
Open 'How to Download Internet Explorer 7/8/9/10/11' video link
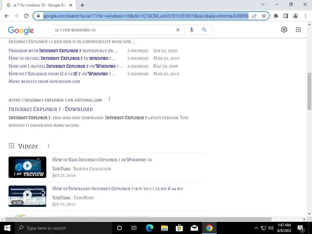tap(118, 189)
